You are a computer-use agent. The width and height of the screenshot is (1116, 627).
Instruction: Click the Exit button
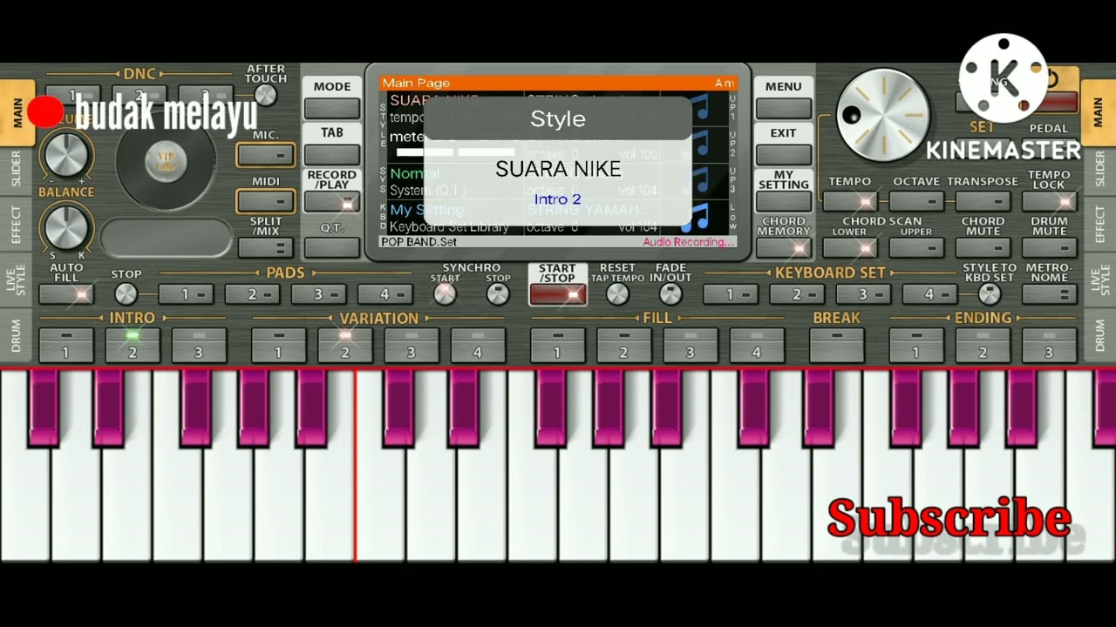(783, 154)
